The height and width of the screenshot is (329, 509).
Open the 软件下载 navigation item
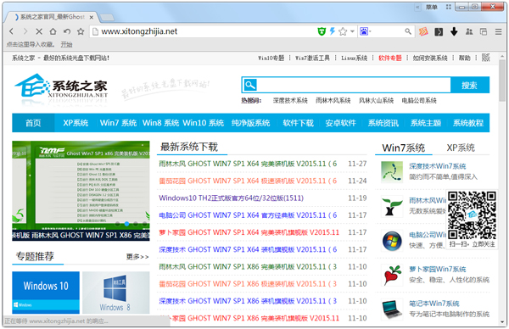click(298, 123)
